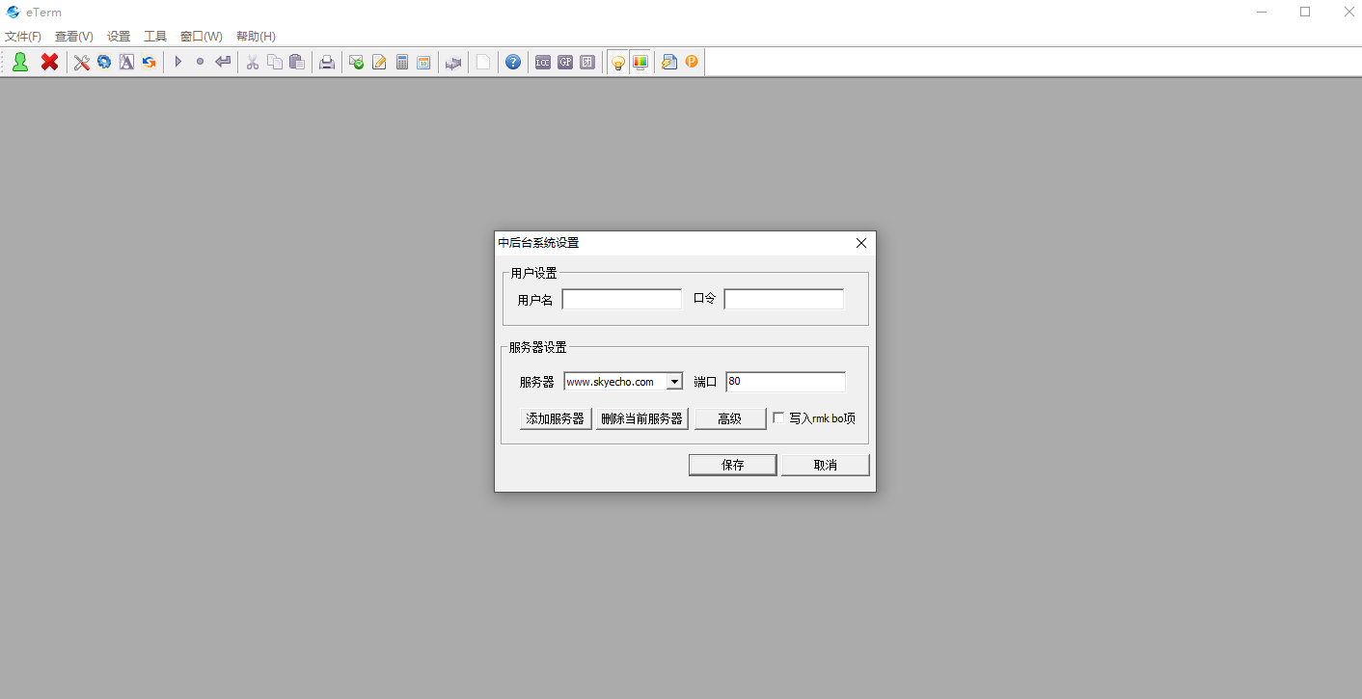Open the 工具 menu
Viewport: 1362px width, 699px height.
click(x=155, y=37)
